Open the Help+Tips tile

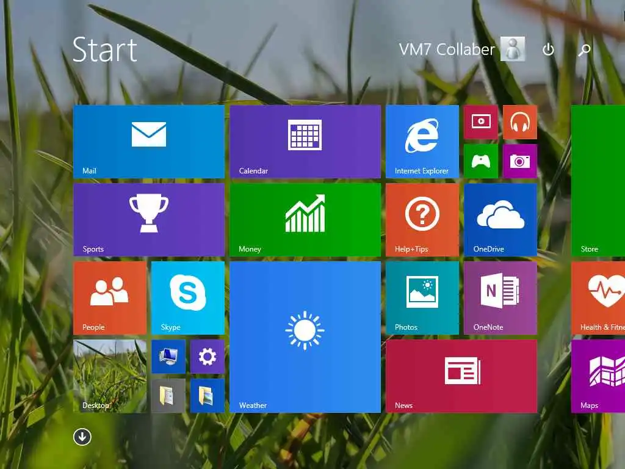pos(422,220)
